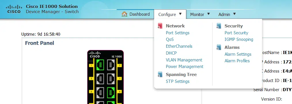292x104 pixels.
Task: Collapse the Configure menu
Action: point(170,14)
